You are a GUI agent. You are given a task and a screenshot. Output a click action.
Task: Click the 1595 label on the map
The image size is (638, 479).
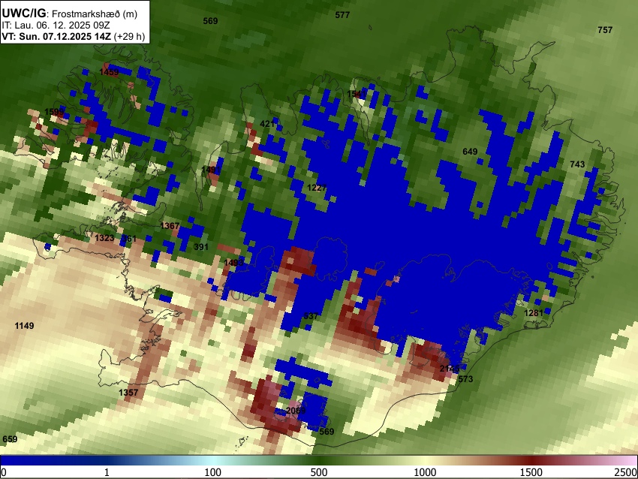54,112
